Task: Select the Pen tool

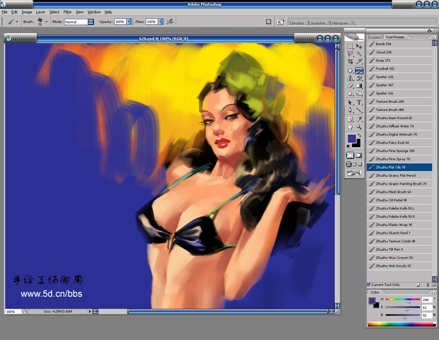Action: tap(350, 110)
